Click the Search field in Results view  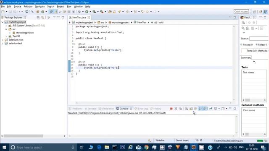259,39
